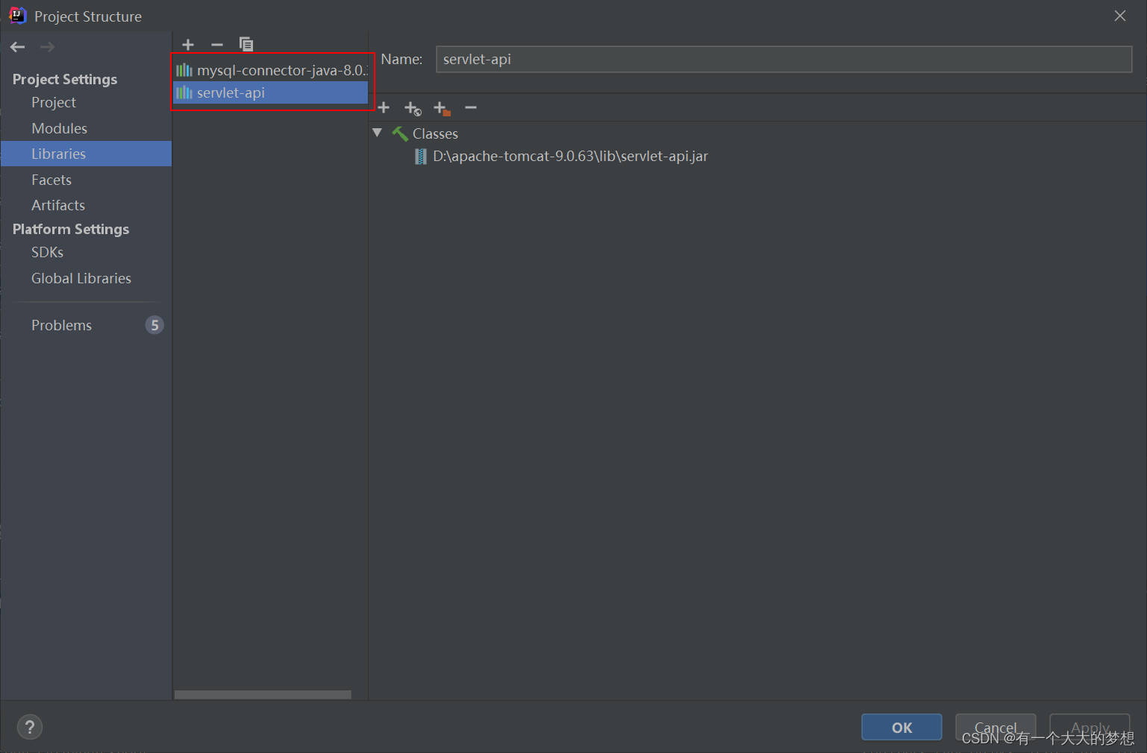Image resolution: width=1147 pixels, height=753 pixels.
Task: Remove the selected library
Action: click(217, 45)
